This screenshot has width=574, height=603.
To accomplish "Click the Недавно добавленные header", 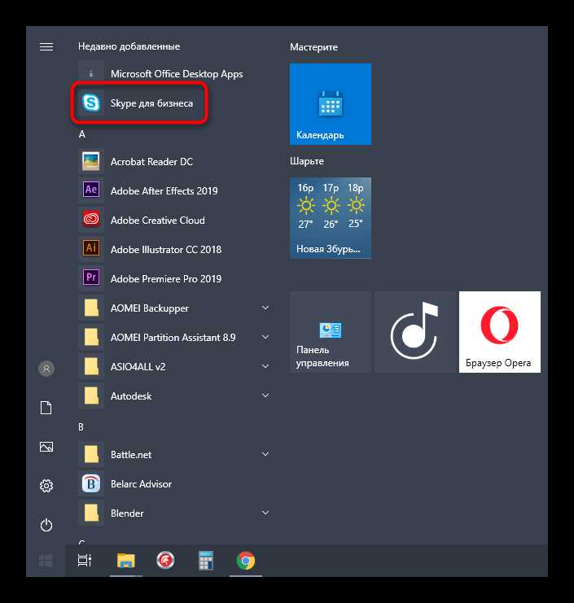I will 129,46.
